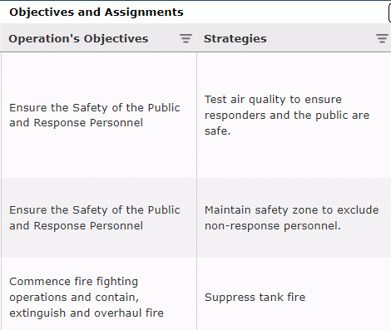Select the objective cell beside 'Maintain safety zone'

pyautogui.click(x=99, y=218)
